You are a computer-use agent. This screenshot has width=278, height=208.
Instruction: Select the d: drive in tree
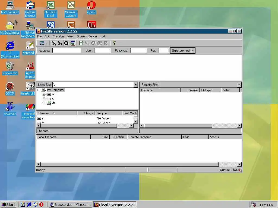click(53, 103)
